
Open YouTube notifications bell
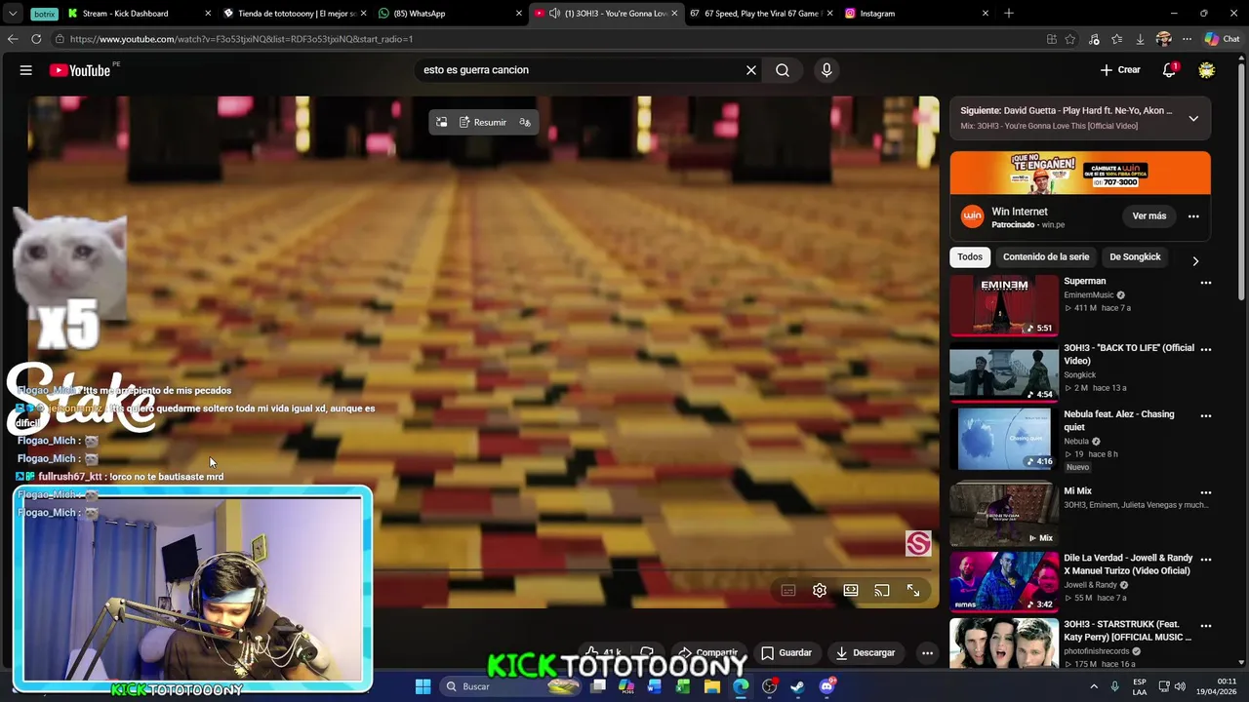coord(1169,70)
